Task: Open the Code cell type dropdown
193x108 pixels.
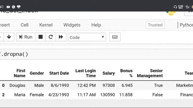Action: (x=87, y=37)
